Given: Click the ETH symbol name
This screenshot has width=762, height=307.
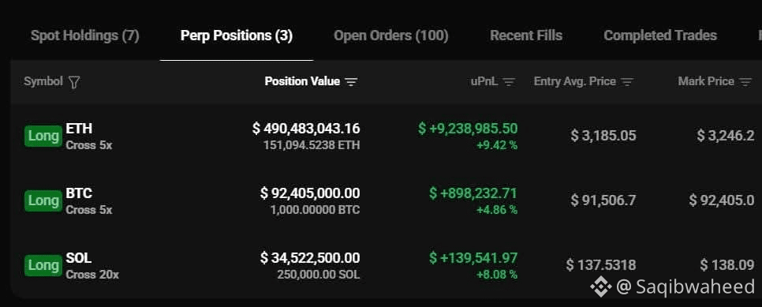Looking at the screenshot, I should 79,129.
